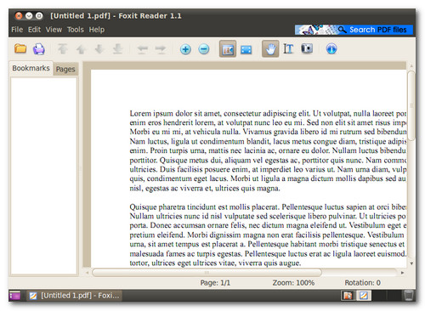
Task: Print the document using the printer icon
Action: coord(39,49)
